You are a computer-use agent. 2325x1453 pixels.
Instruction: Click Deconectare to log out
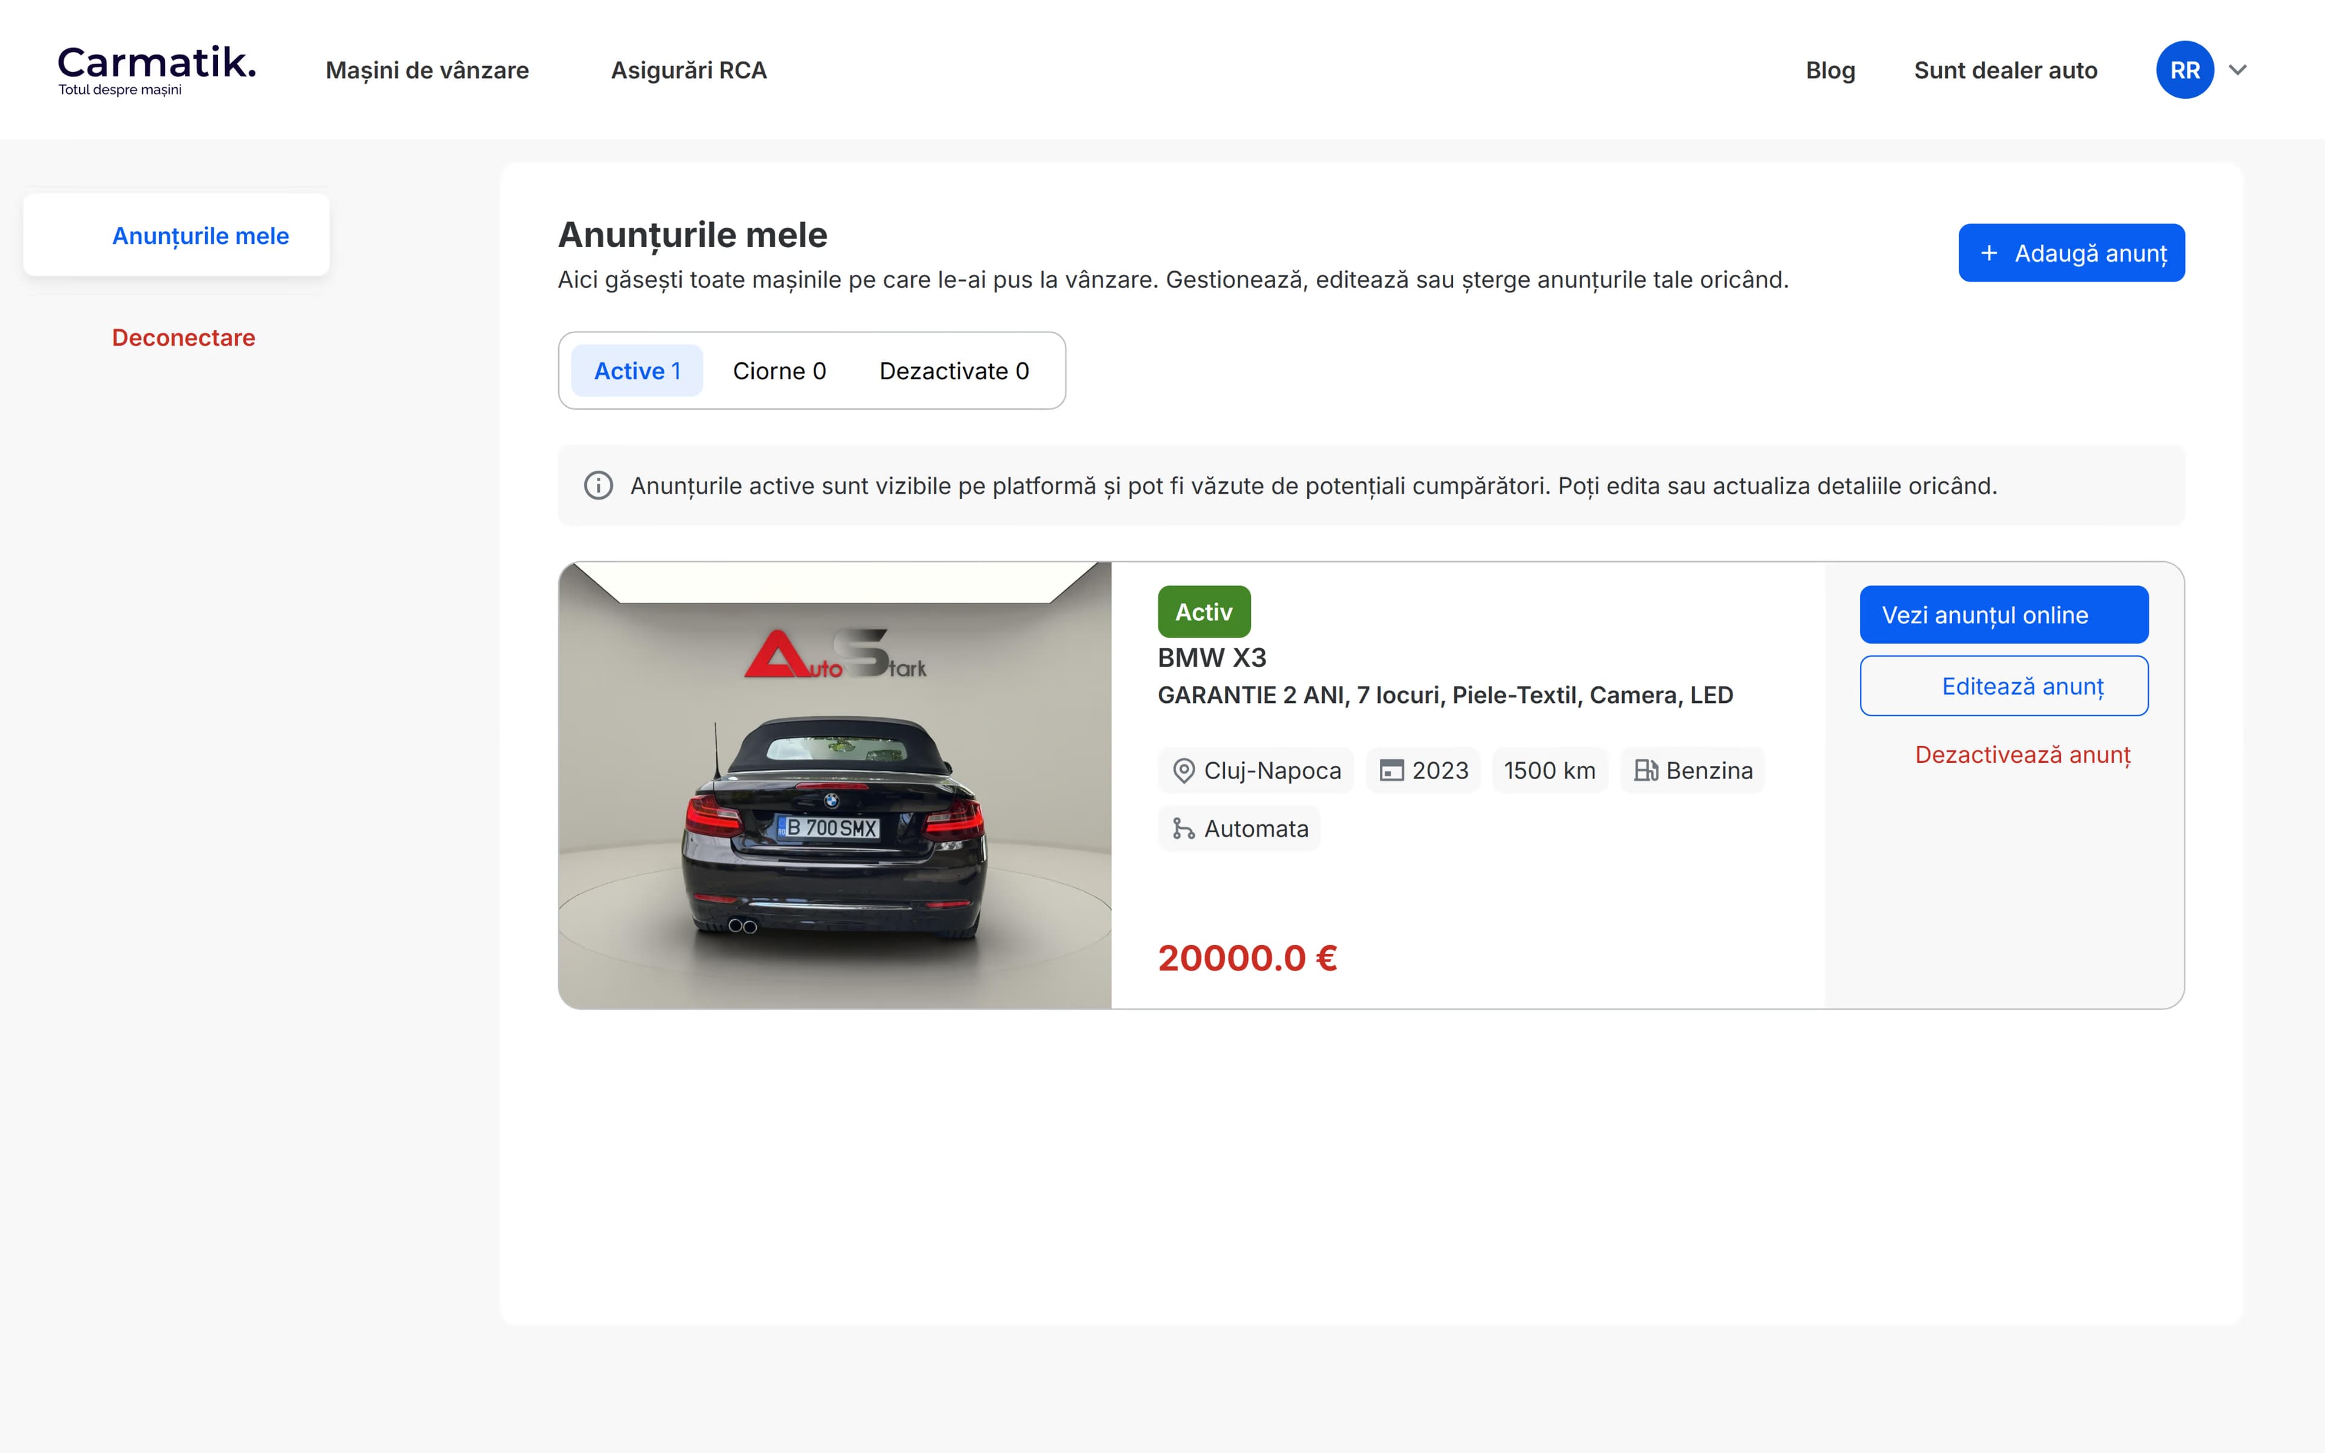coord(183,337)
